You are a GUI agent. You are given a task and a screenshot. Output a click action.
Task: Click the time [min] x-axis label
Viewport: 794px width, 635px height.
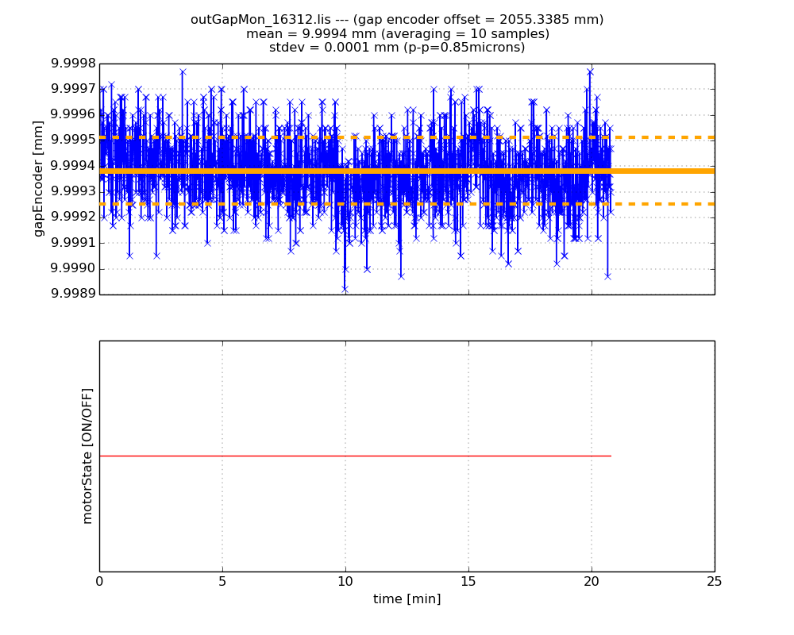point(407,599)
